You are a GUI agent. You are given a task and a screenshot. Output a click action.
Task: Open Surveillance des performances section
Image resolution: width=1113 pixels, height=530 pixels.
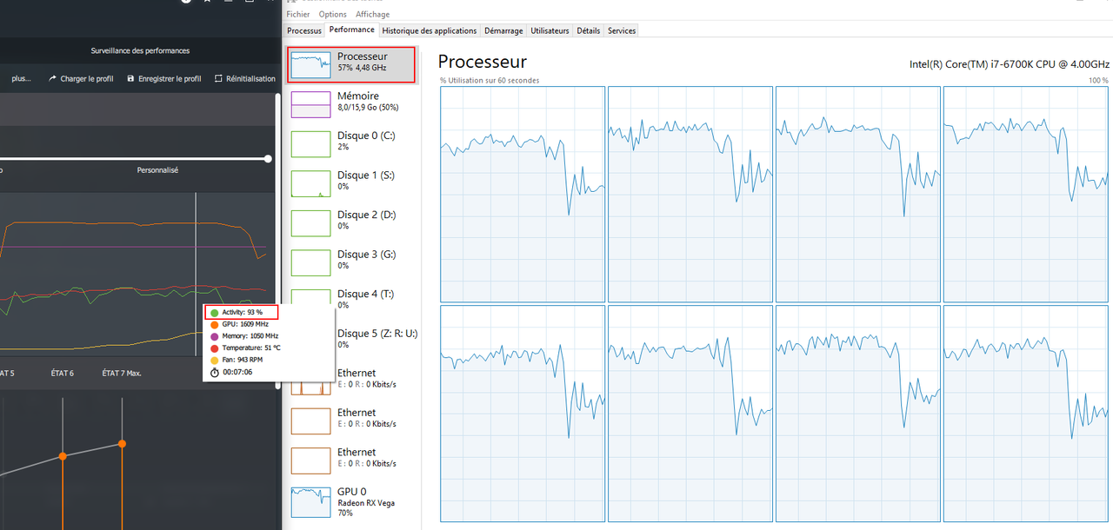tap(140, 50)
